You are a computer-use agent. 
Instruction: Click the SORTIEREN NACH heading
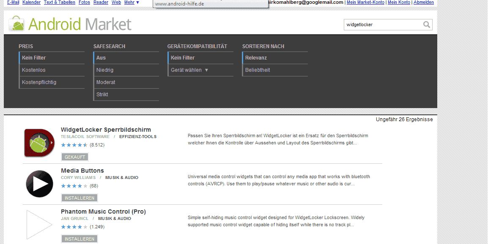pyautogui.click(x=263, y=46)
